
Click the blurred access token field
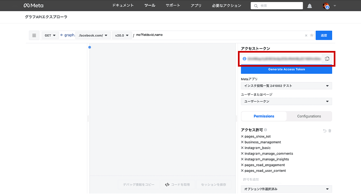point(284,59)
